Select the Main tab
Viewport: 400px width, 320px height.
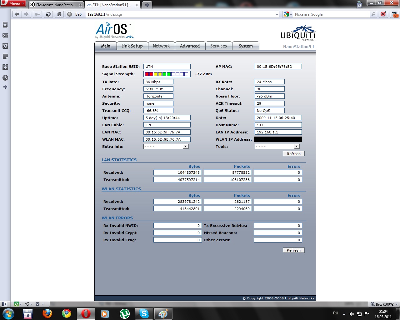(x=105, y=46)
